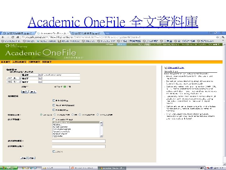
Task: Click the first search term field with text
Action: [61, 75]
